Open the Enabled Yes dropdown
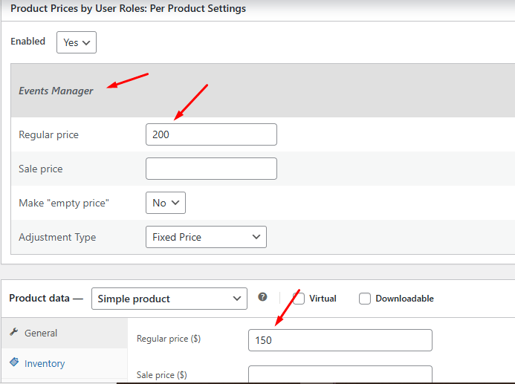This screenshot has height=384, width=515. click(77, 42)
